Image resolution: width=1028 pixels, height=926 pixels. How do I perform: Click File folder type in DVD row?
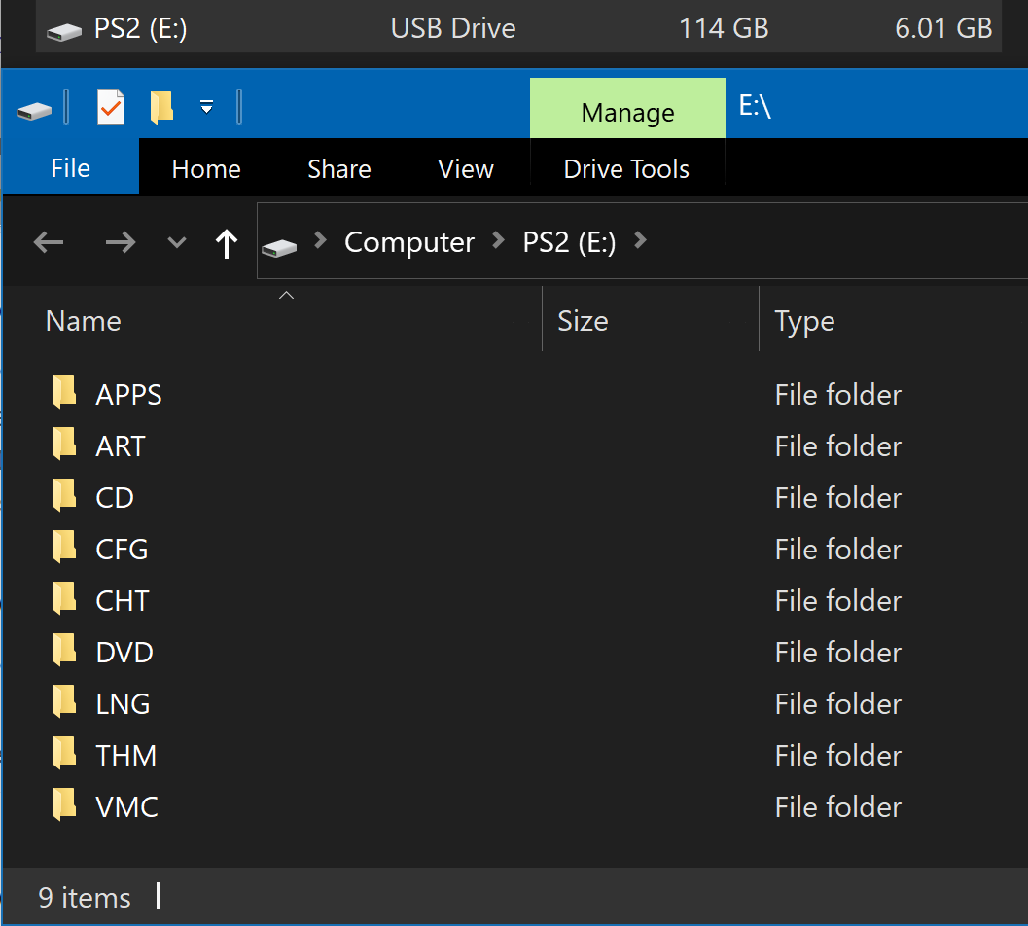(838, 653)
